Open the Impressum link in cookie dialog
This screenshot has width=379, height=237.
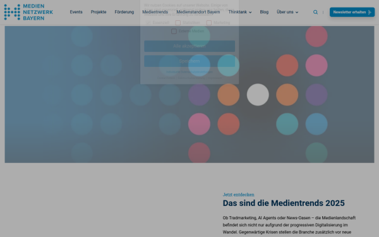pos(215,78)
